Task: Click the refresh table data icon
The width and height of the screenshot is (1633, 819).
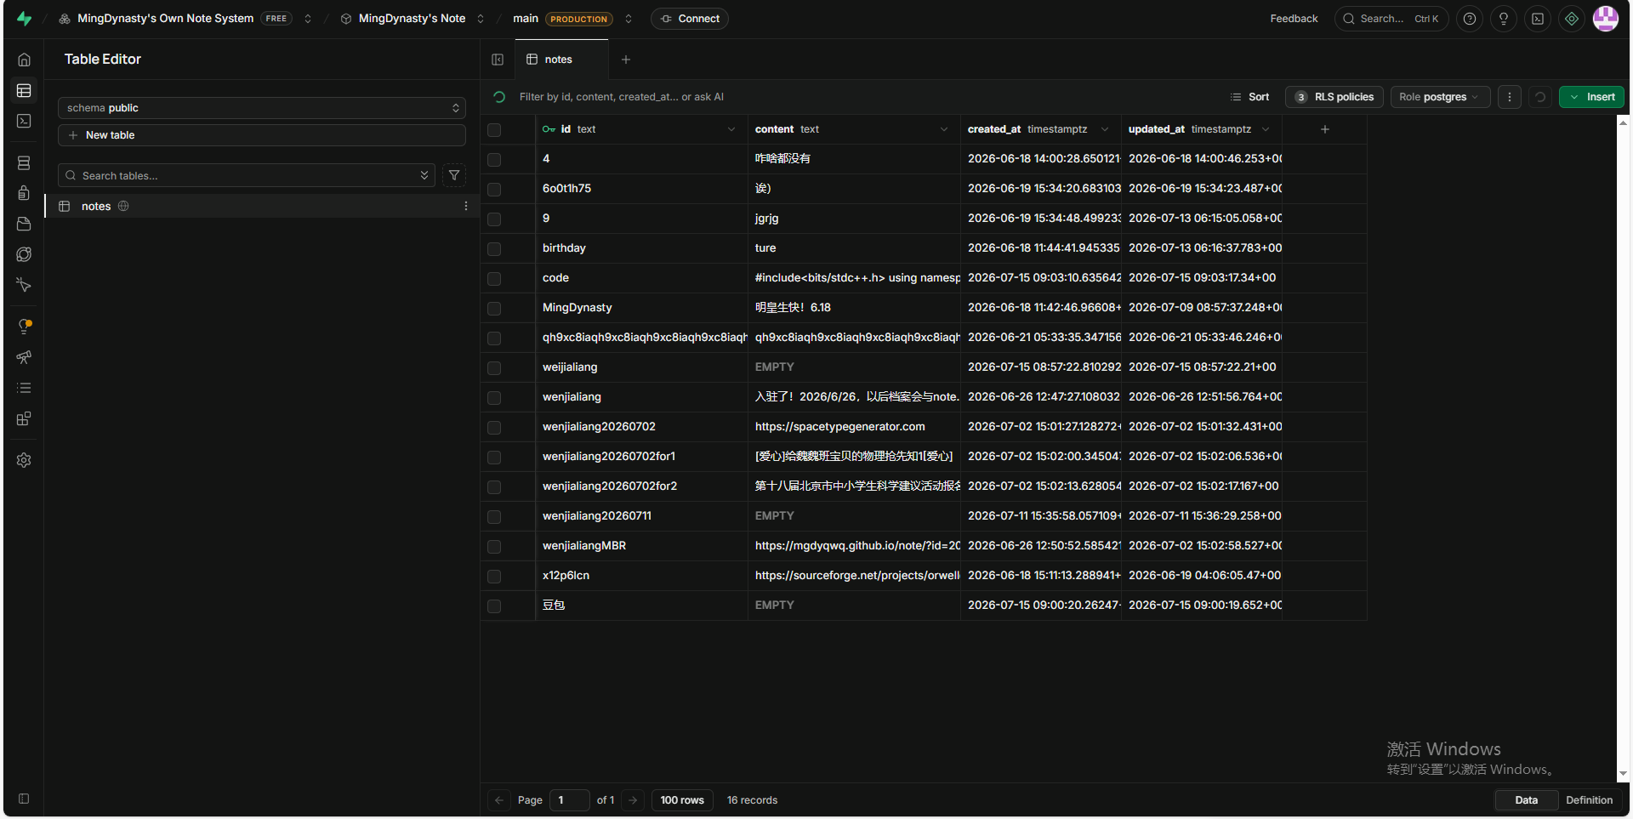Action: [1539, 97]
